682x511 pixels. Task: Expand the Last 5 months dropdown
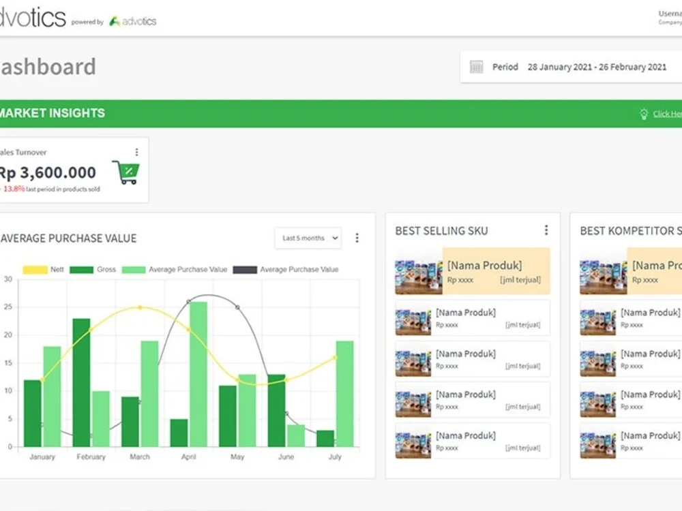click(x=308, y=238)
